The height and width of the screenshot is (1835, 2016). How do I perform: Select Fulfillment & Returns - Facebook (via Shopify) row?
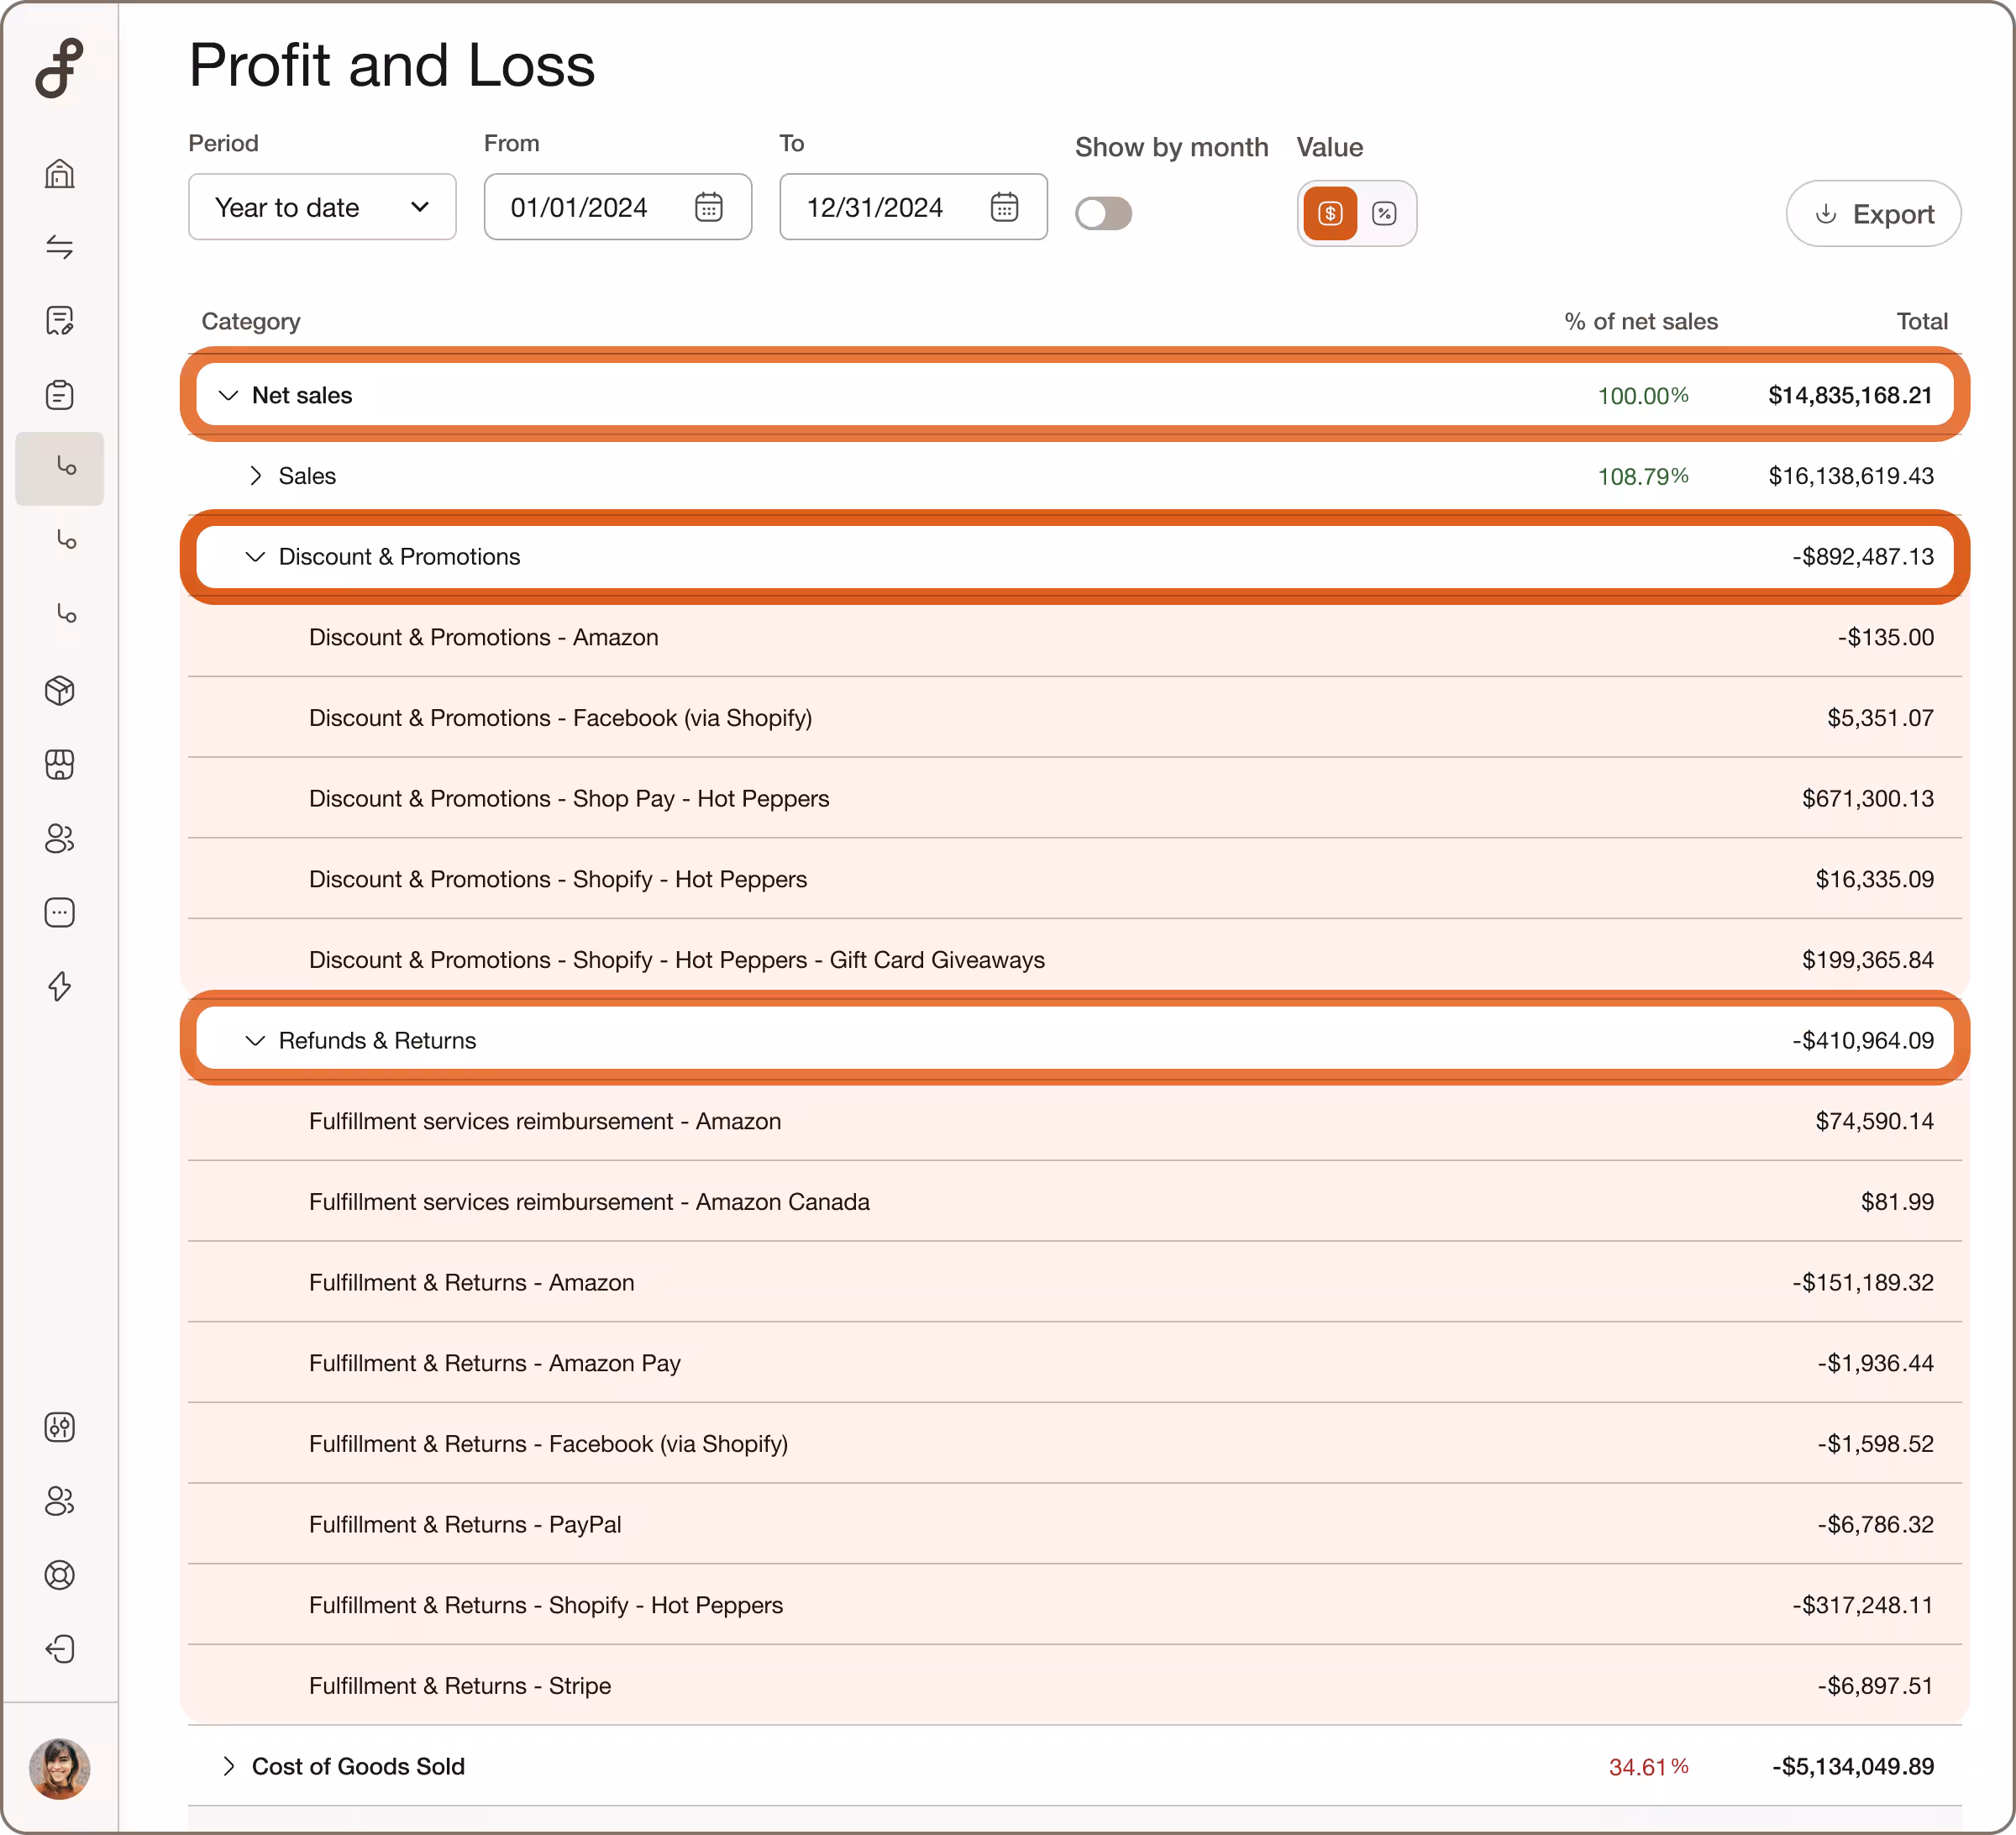(1075, 1444)
